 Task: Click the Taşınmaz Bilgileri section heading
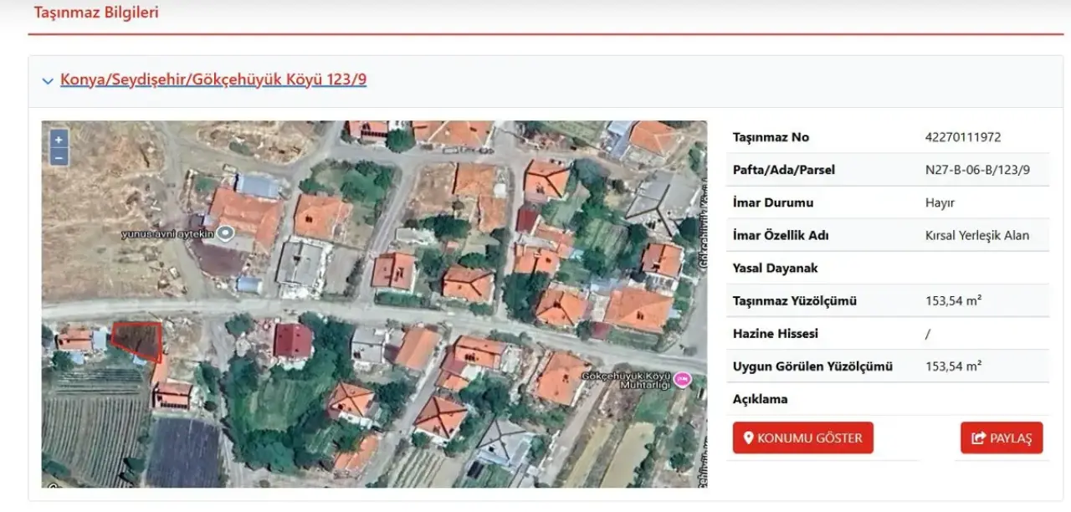pos(96,13)
